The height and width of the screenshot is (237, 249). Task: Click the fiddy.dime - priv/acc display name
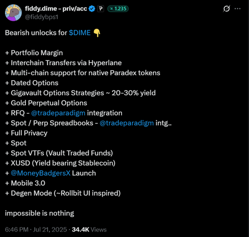pos(56,8)
